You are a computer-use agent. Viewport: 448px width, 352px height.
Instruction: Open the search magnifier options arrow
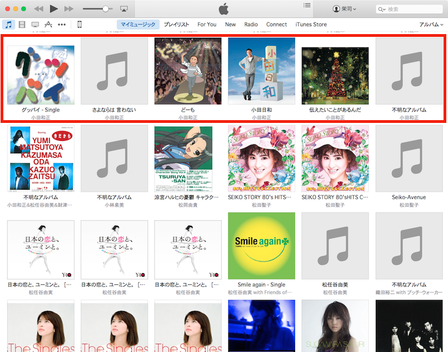coord(382,9)
